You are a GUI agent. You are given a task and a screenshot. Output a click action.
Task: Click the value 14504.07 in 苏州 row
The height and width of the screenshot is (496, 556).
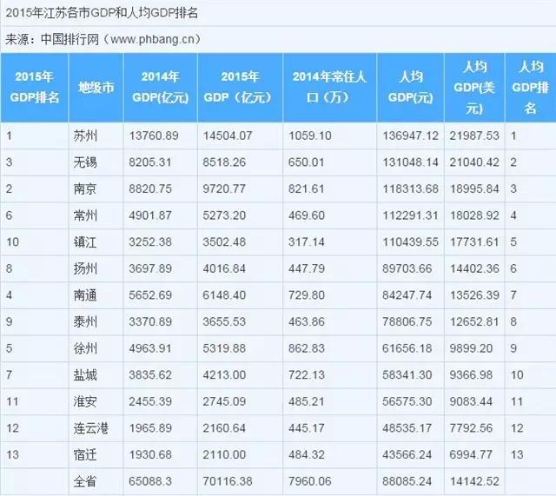pyautogui.click(x=228, y=136)
